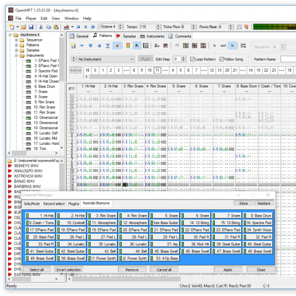The image size is (296, 296).
Task: Click the Play pattern from start icon
Action: point(91,45)
